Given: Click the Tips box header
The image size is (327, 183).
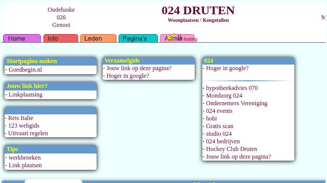Looking at the screenshot, I should [x=51, y=149].
